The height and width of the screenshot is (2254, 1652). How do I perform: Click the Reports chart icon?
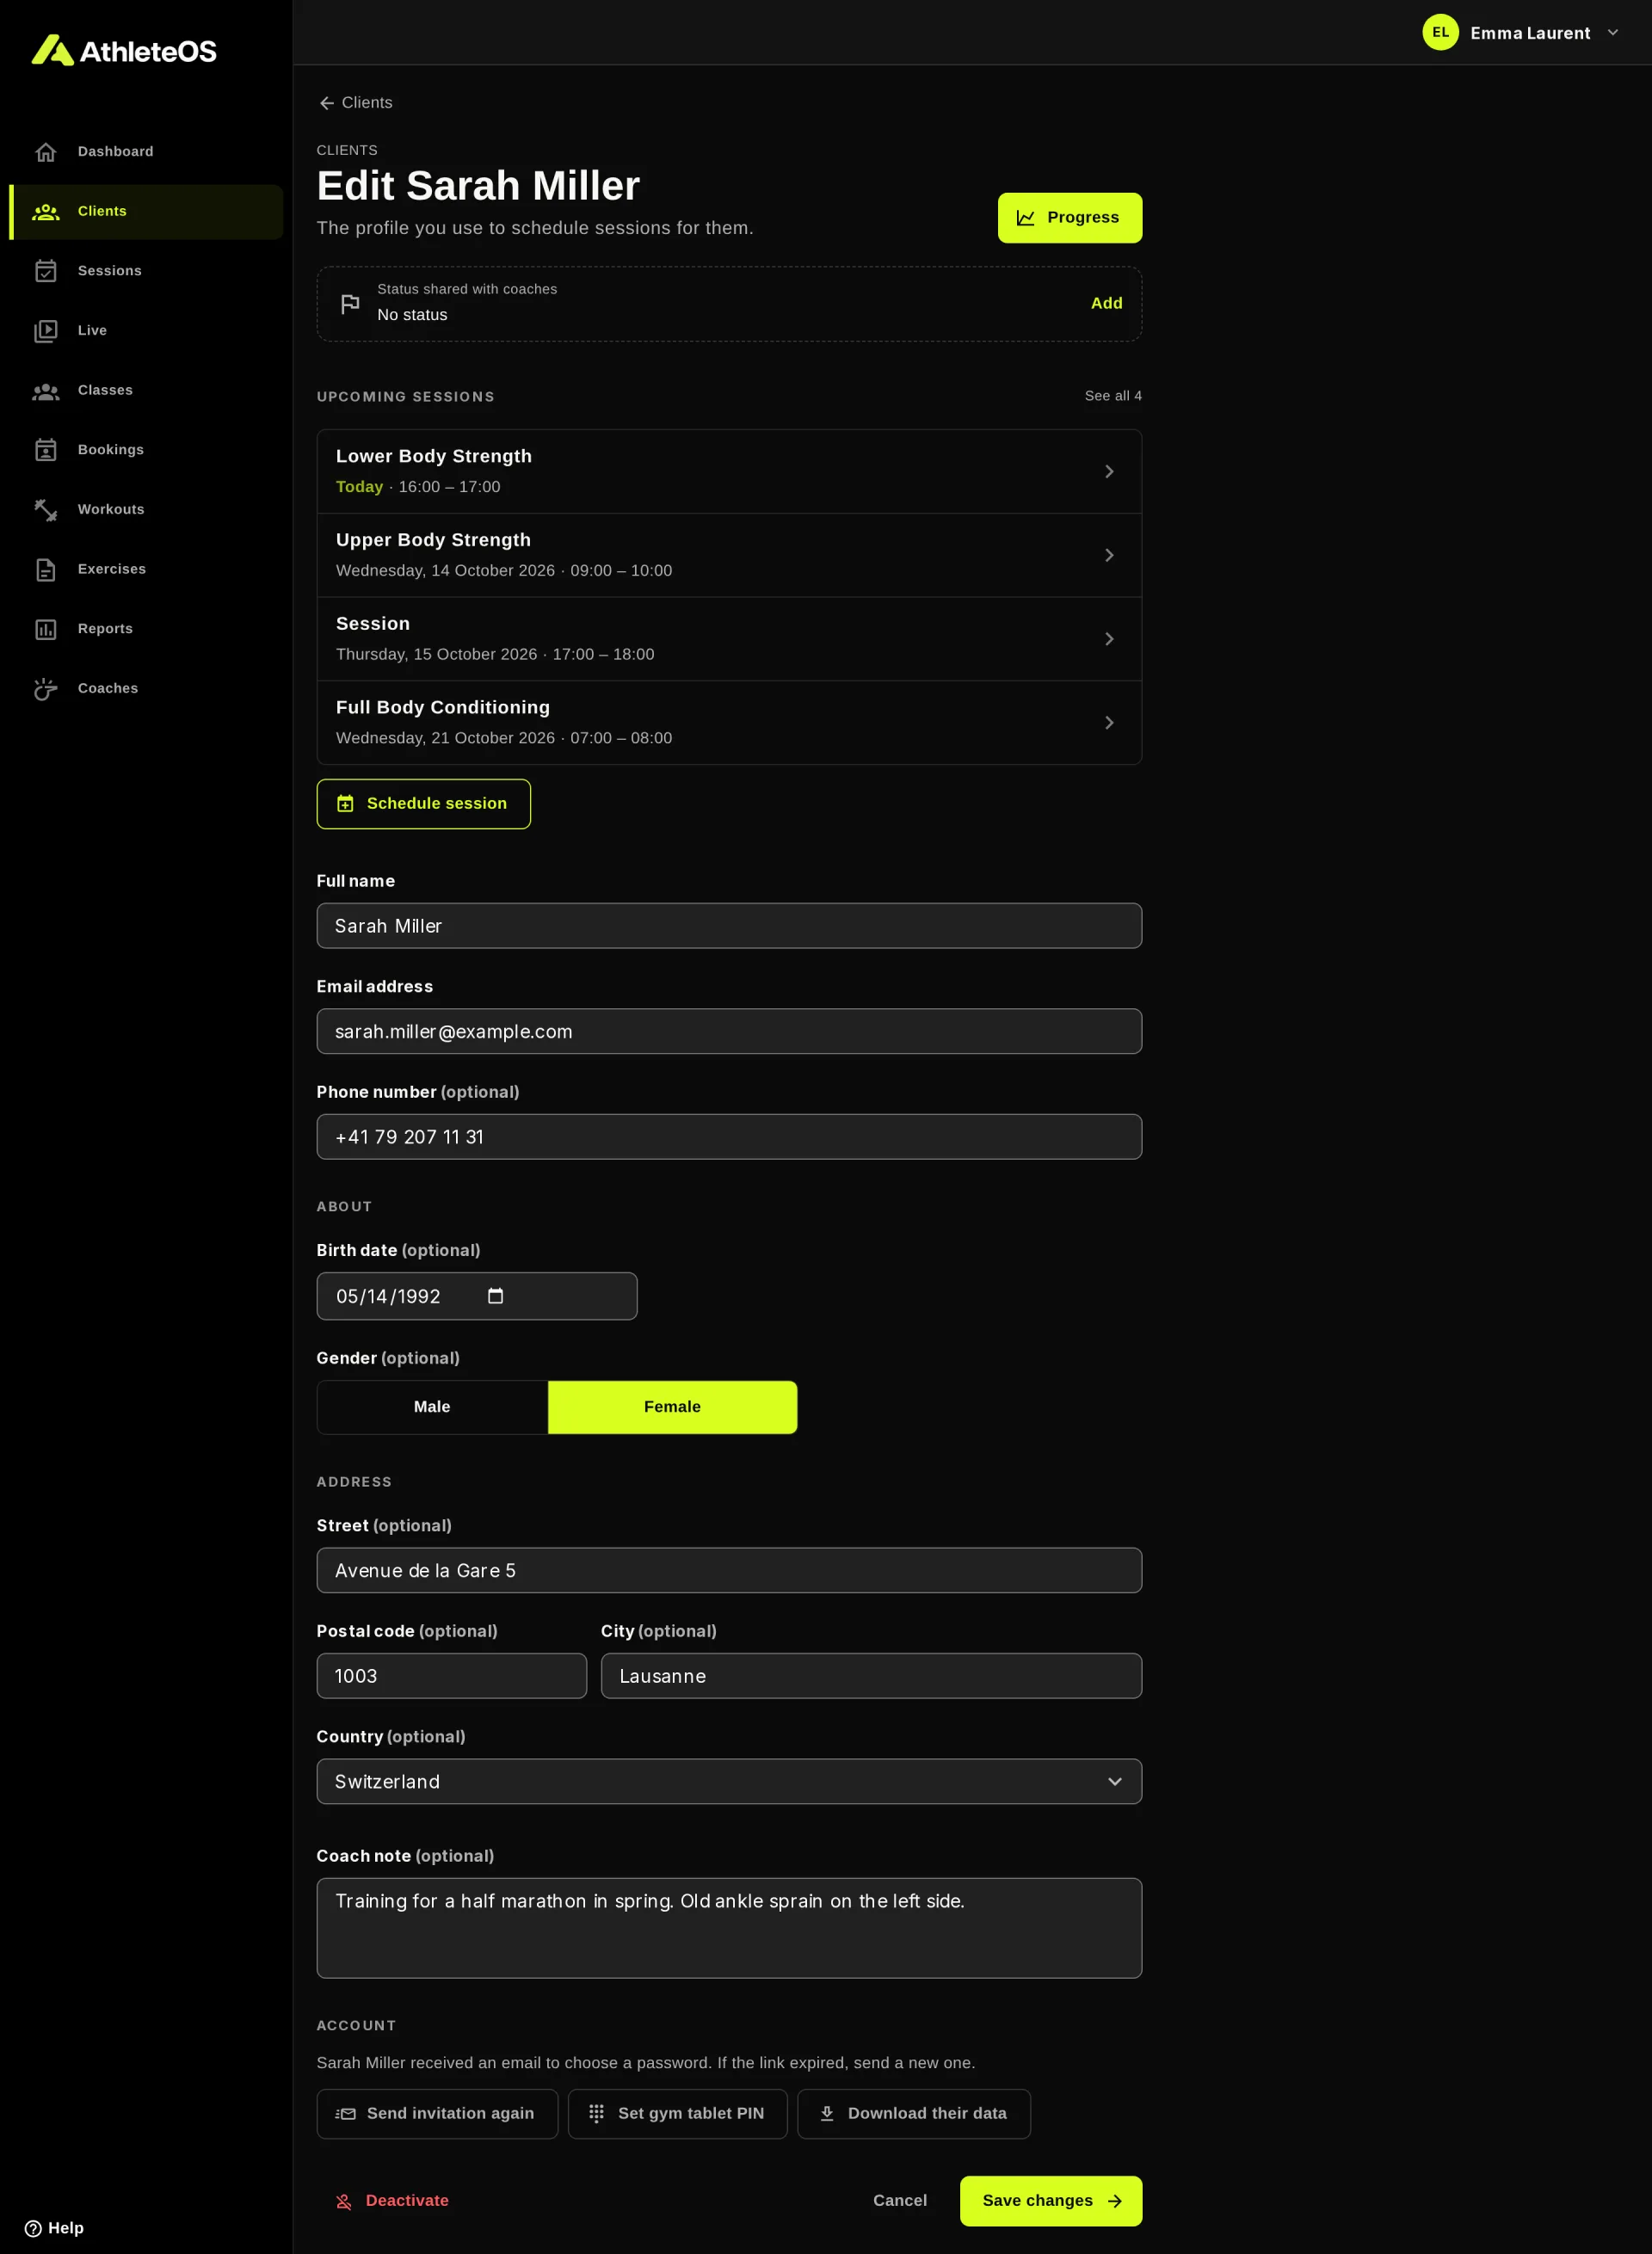(x=46, y=629)
